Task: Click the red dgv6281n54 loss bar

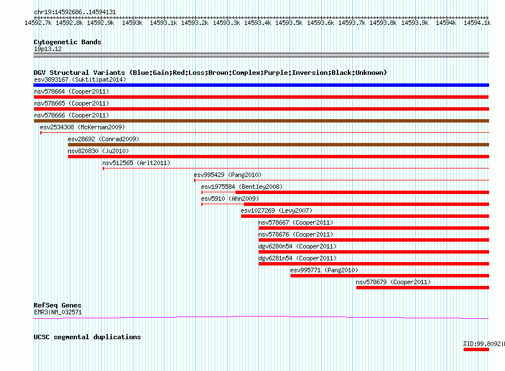Action: (x=373, y=264)
